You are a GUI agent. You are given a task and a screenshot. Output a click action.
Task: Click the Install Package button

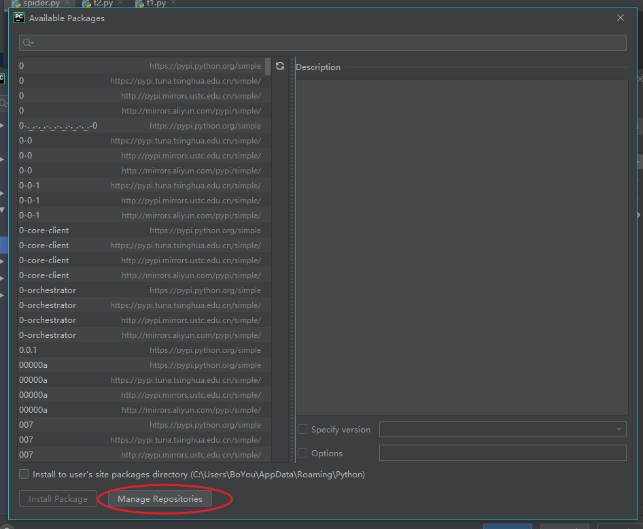point(58,498)
